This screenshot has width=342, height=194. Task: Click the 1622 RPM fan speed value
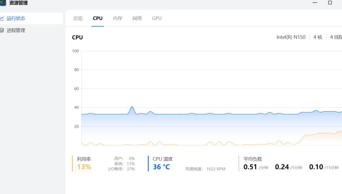pos(216,169)
